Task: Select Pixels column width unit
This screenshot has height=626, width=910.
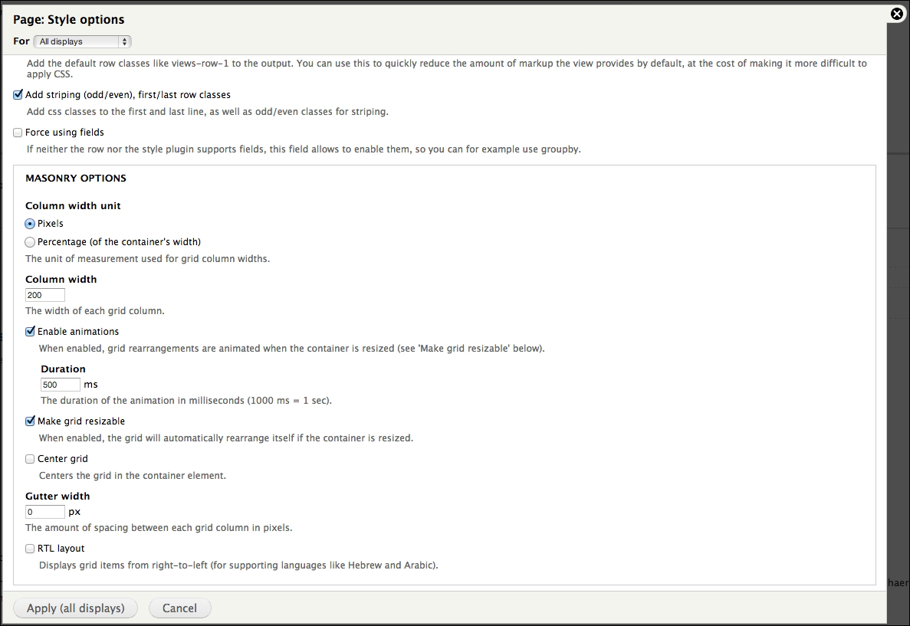Action: click(x=30, y=224)
